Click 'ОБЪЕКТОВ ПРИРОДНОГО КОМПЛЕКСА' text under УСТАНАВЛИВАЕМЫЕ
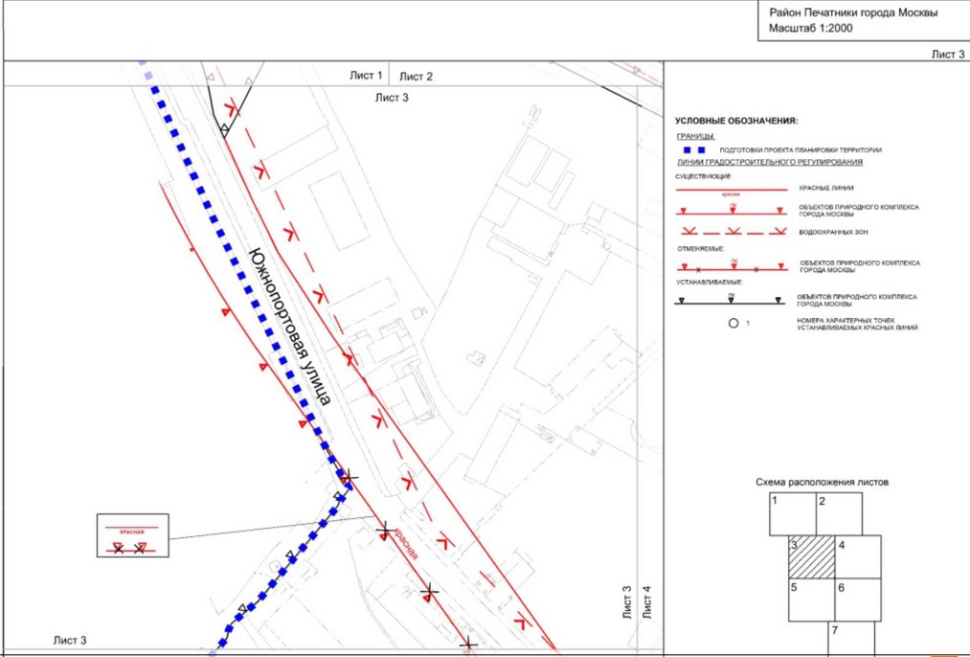Screen dimensions: 970x657 (857, 297)
